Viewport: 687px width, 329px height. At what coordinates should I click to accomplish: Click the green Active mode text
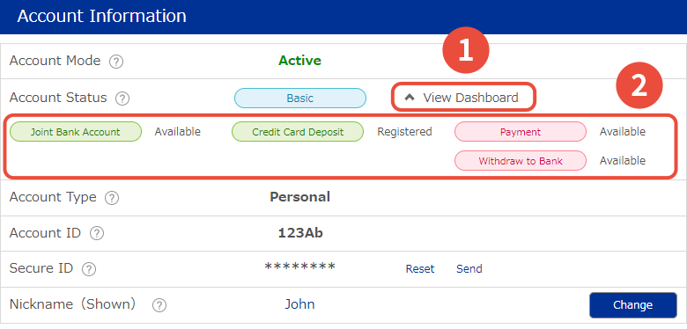(x=300, y=61)
